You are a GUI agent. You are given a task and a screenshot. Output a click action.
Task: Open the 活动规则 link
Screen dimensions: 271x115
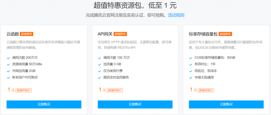[x=176, y=15]
